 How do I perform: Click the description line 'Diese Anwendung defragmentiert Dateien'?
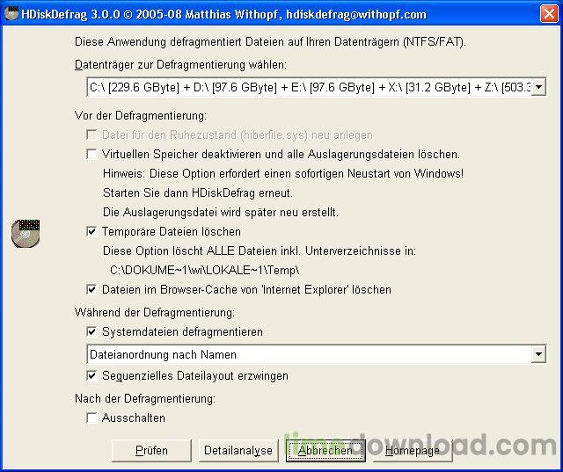click(270, 42)
